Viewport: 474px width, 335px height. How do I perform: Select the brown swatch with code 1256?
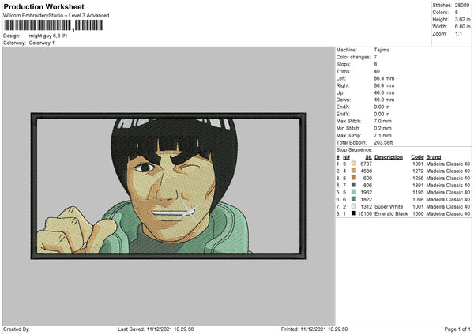point(353,178)
